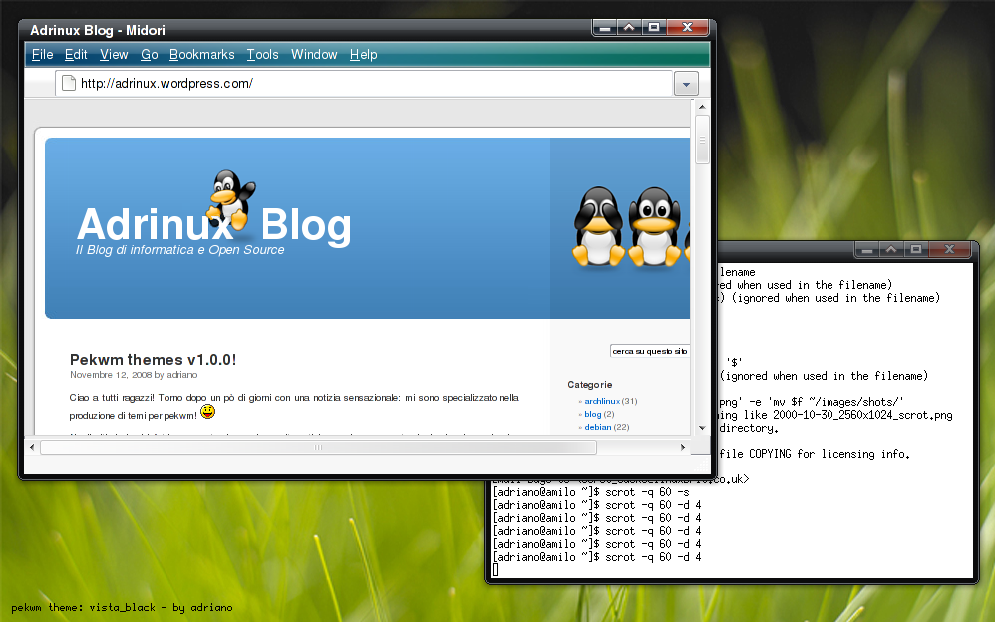
Task: Shade the terminal window with the up-arrow button
Action: point(891,249)
